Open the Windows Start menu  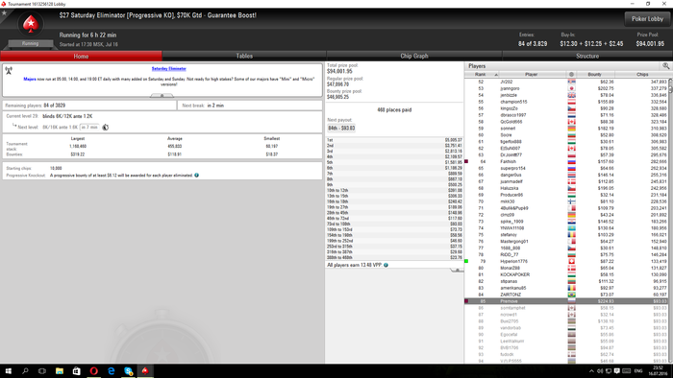(x=8, y=371)
